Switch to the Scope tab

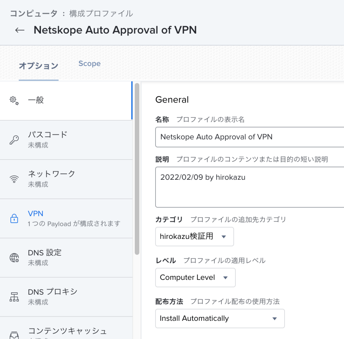89,63
